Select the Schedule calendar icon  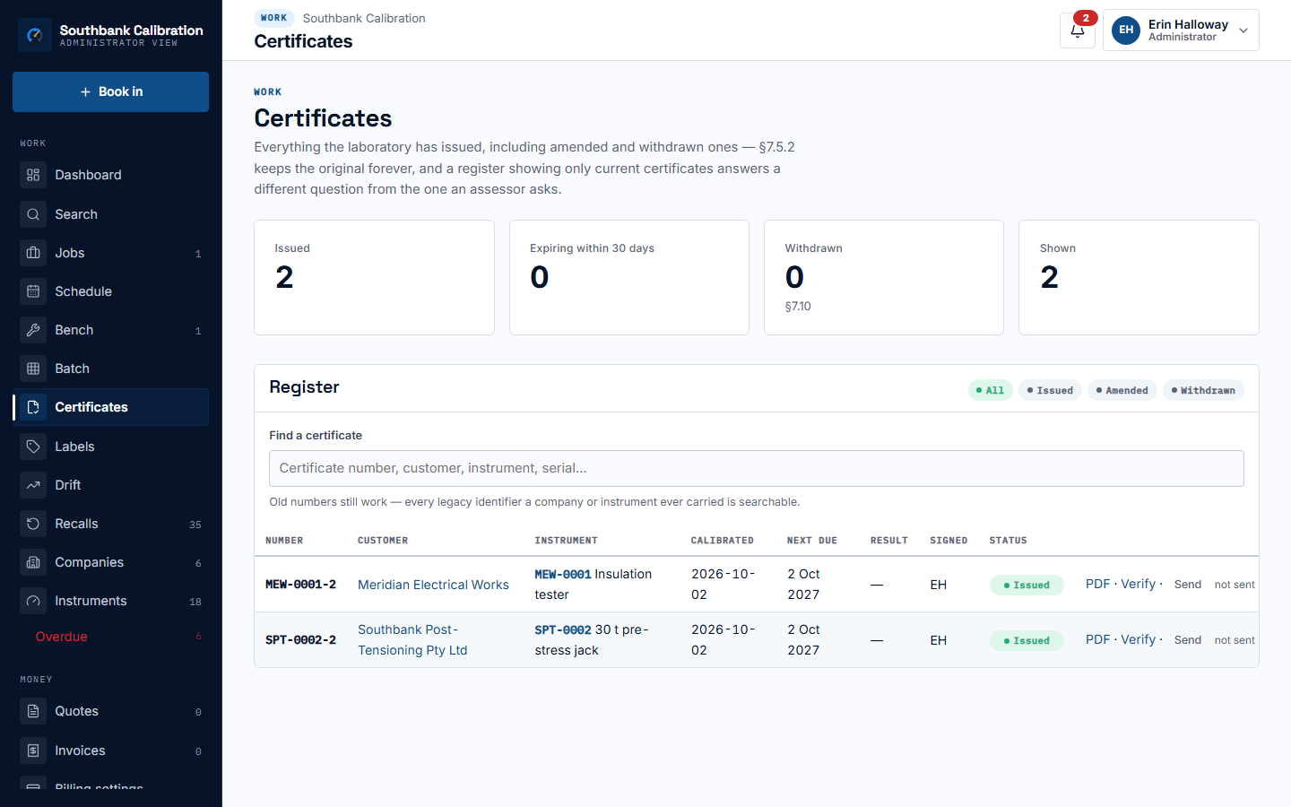[x=33, y=291]
